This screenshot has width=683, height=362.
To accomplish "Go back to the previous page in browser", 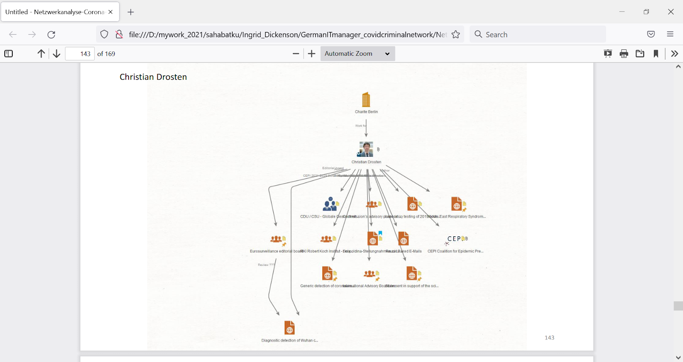I will [13, 34].
